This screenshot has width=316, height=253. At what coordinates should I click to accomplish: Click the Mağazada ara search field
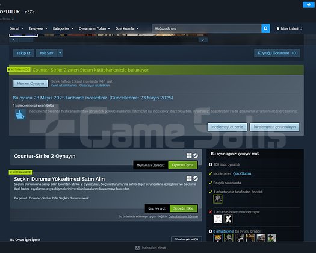pos(206,28)
